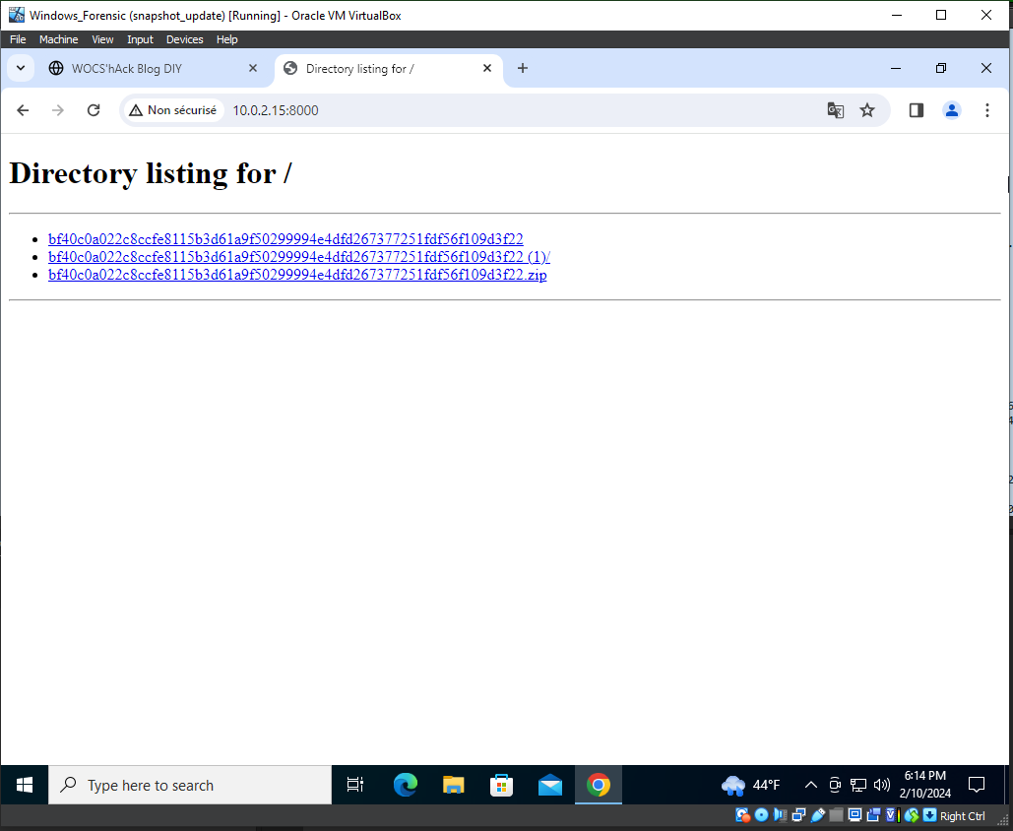
Task: Open the Chrome profile avatar menu
Action: (951, 110)
